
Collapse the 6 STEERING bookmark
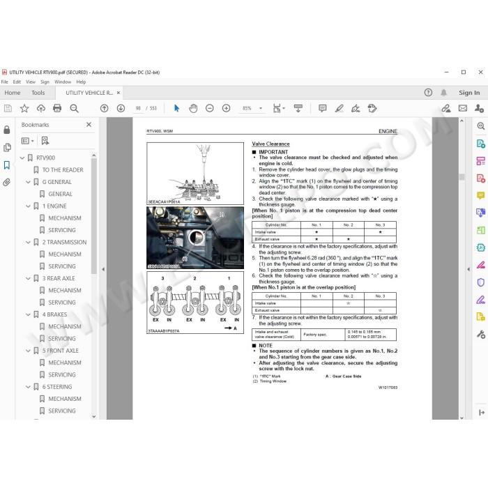28,386
